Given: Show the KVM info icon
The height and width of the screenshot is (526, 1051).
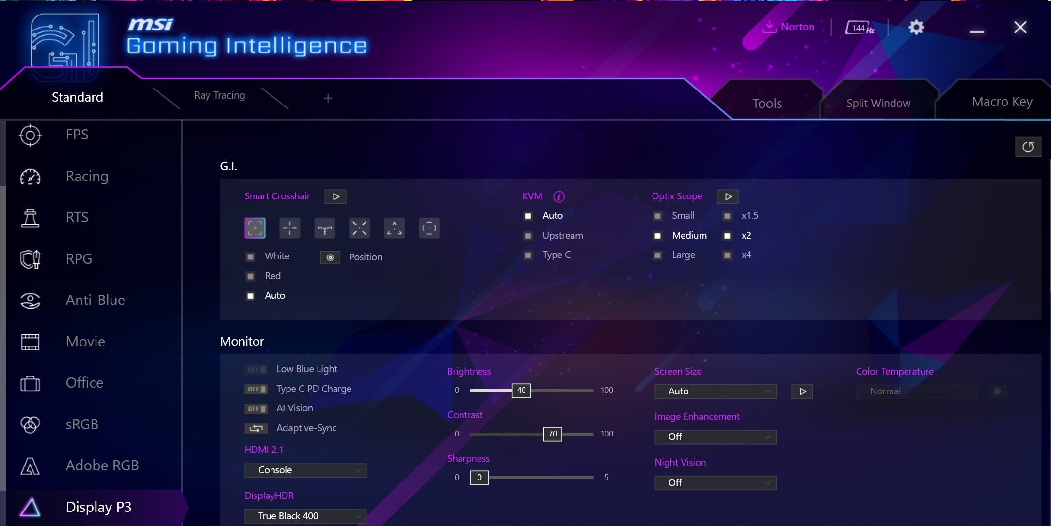Looking at the screenshot, I should [559, 196].
